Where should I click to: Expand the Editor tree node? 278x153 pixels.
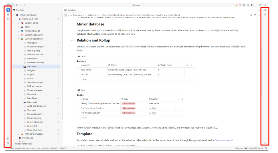tap(19, 27)
